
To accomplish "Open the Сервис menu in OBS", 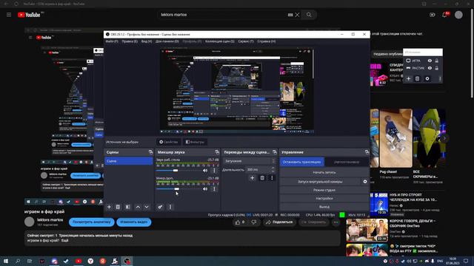I will pyautogui.click(x=246, y=41).
